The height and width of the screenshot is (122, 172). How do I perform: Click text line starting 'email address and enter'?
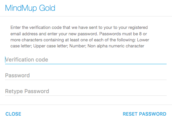78,34
